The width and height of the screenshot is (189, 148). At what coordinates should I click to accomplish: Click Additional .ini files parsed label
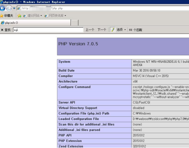click(79, 130)
